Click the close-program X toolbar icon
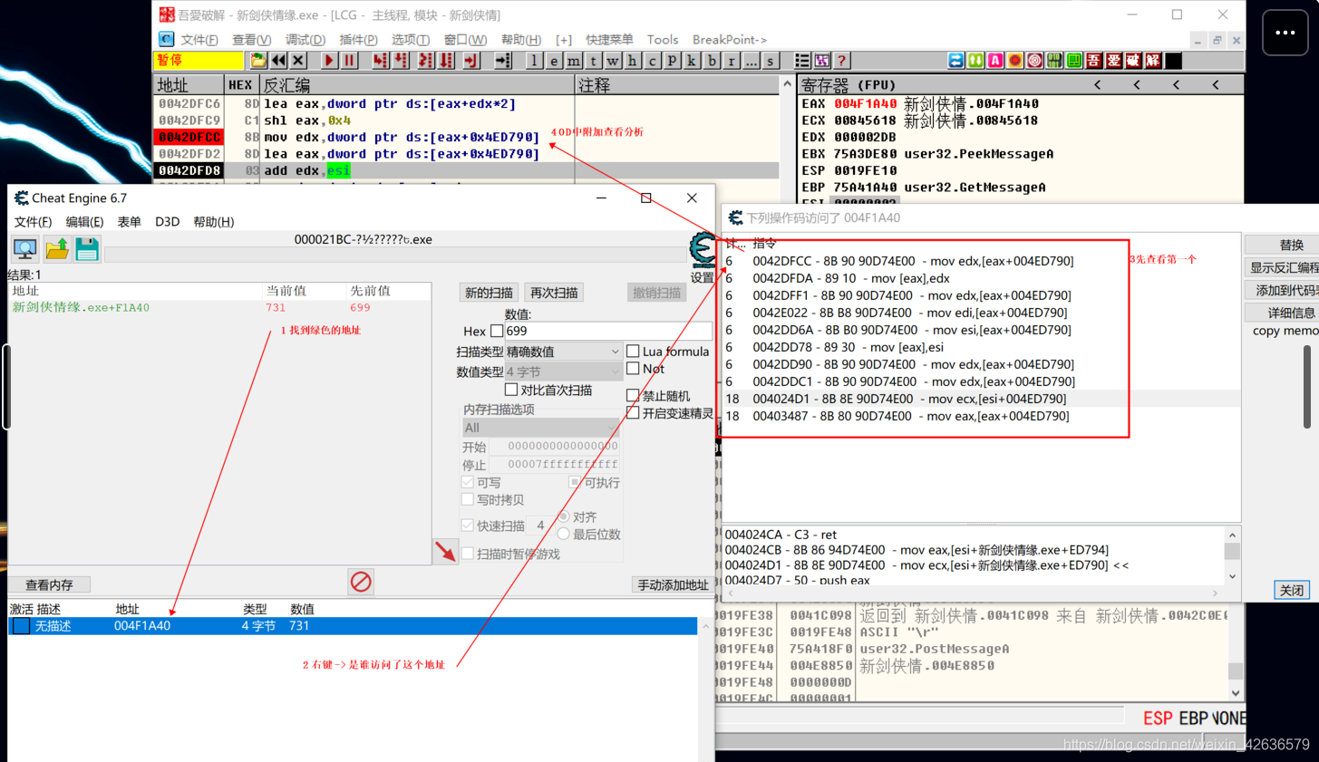1319x762 pixels. (298, 61)
